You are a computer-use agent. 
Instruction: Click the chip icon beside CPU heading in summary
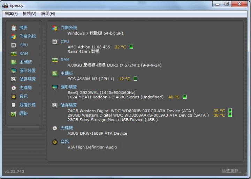(55, 42)
